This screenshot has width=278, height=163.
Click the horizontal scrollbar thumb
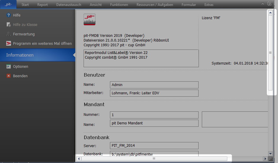154,159
